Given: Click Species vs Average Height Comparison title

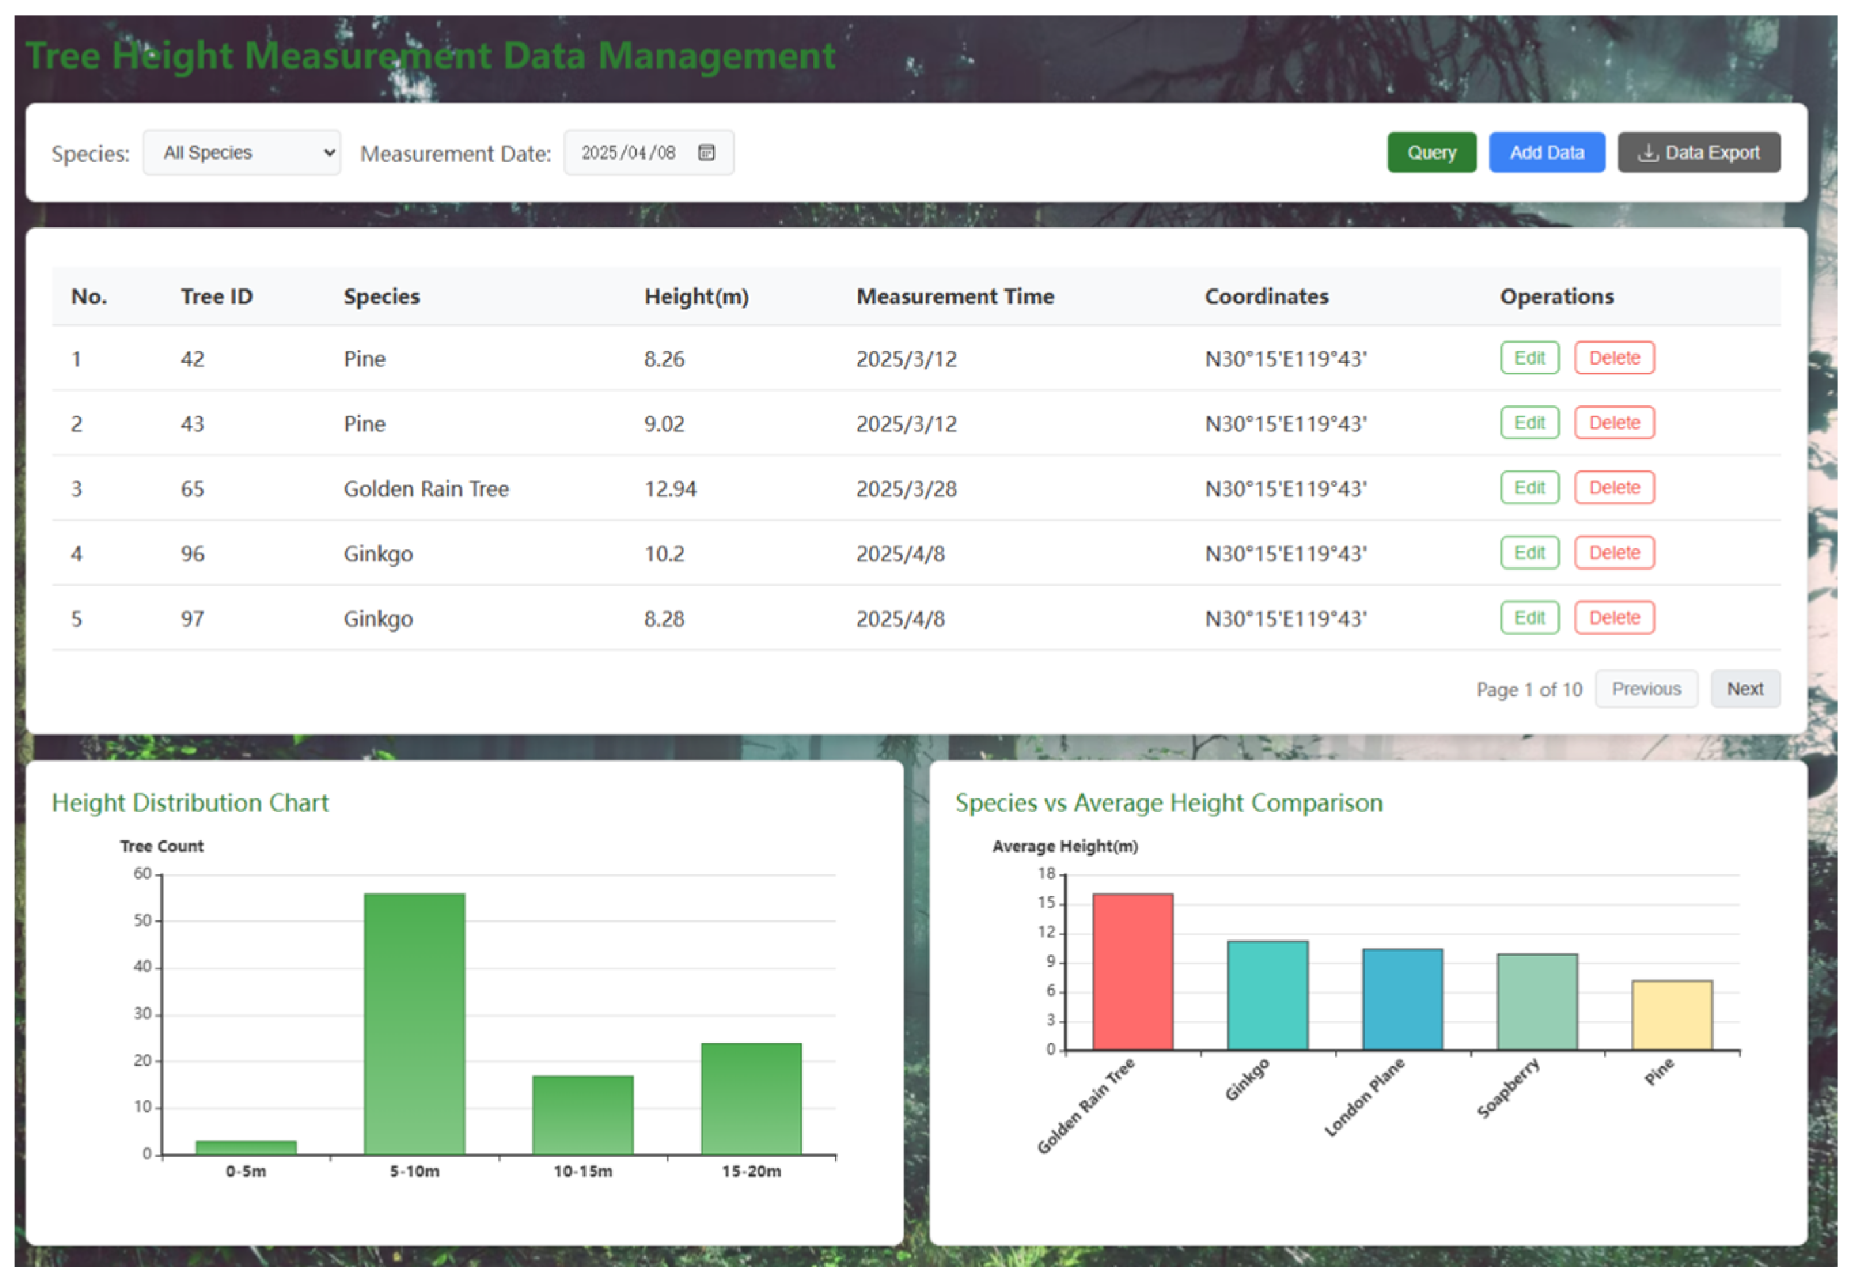Looking at the screenshot, I should coord(1168,803).
